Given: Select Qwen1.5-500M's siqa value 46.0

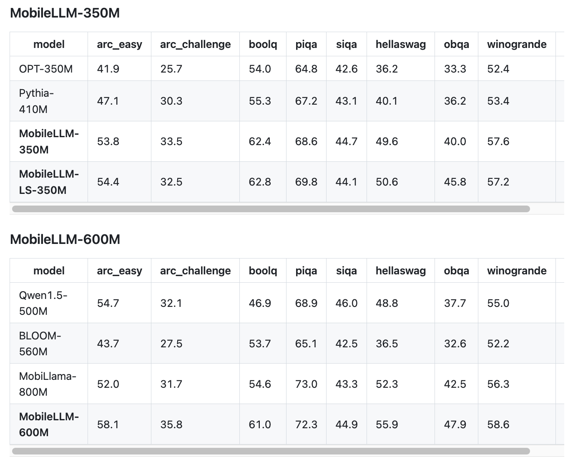Looking at the screenshot, I should point(347,303).
